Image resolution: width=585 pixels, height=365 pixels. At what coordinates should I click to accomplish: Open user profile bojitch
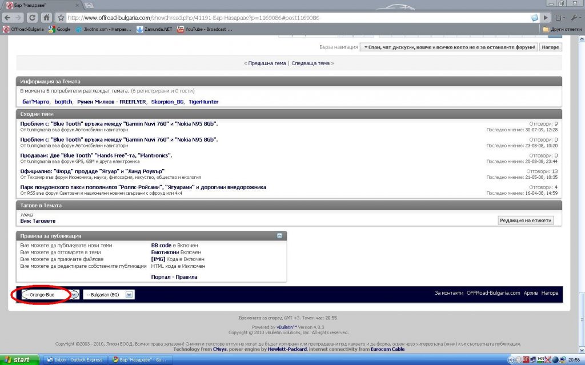(63, 102)
